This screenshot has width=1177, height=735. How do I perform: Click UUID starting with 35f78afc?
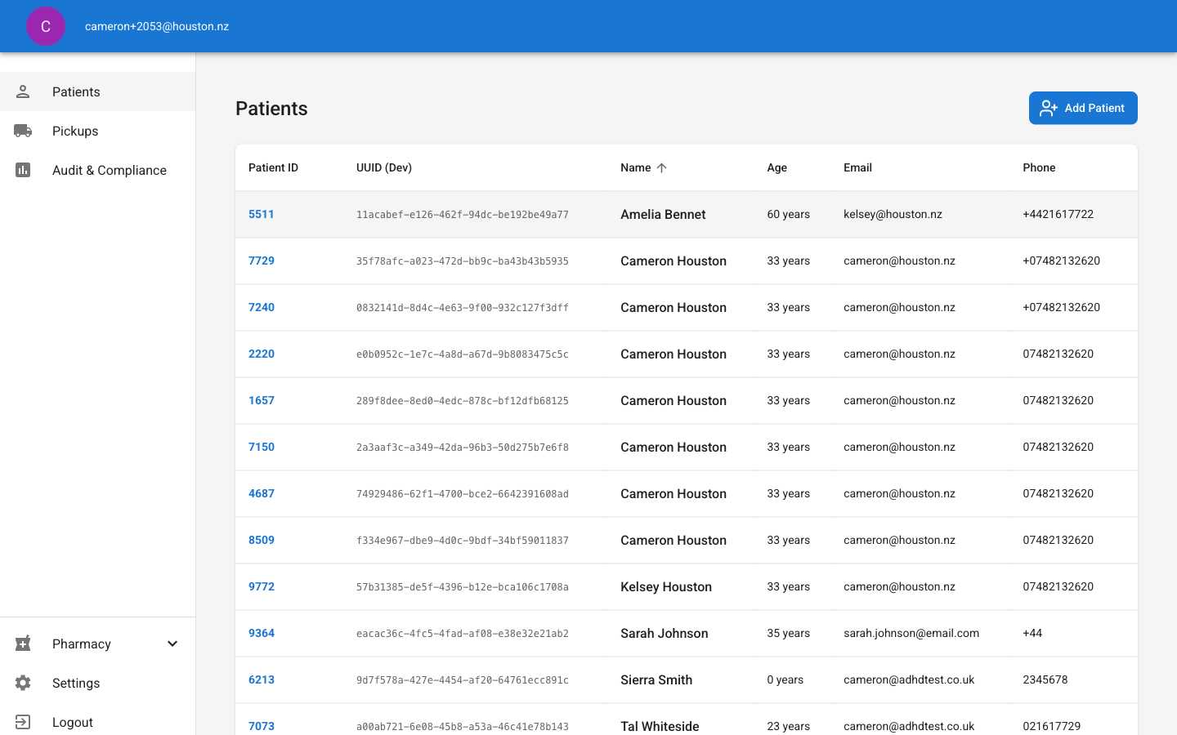click(x=463, y=261)
